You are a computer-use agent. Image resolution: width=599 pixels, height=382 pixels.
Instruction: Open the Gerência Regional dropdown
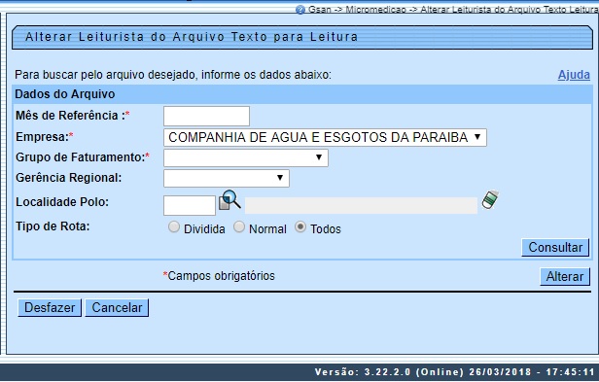click(227, 179)
